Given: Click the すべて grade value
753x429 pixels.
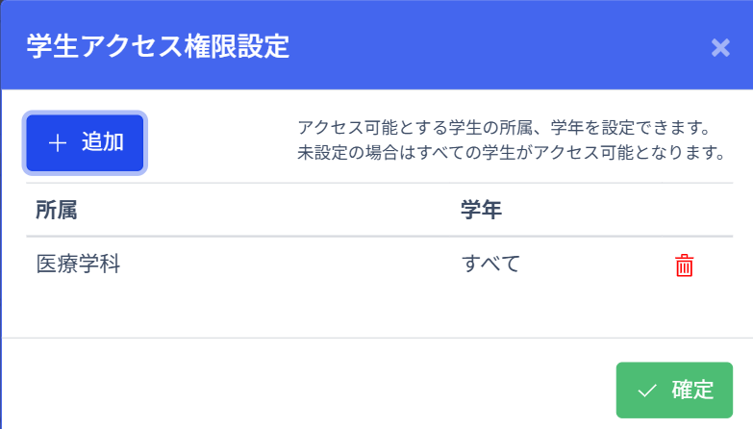Looking at the screenshot, I should (x=490, y=264).
